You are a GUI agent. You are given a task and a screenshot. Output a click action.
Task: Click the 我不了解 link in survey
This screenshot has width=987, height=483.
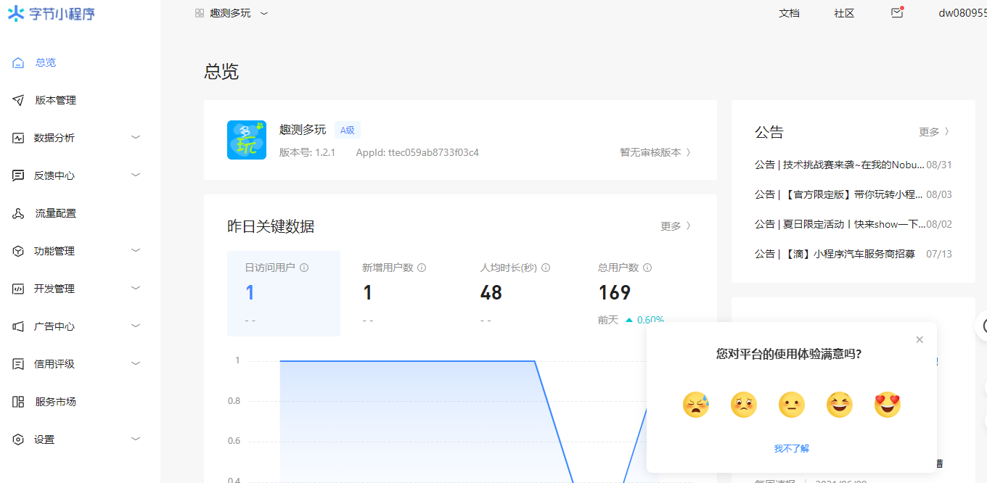click(x=792, y=449)
